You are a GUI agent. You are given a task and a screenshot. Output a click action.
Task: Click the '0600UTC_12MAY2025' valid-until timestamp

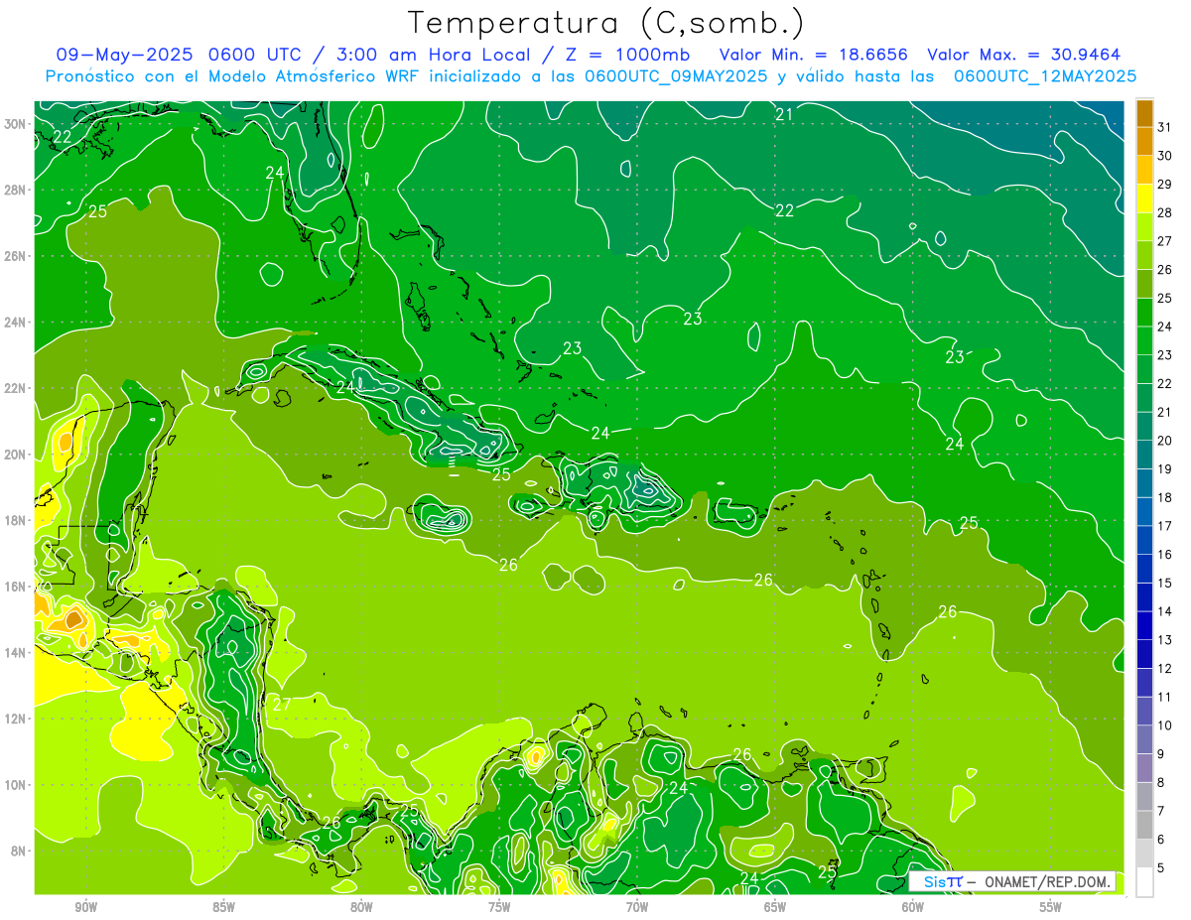1044,76
